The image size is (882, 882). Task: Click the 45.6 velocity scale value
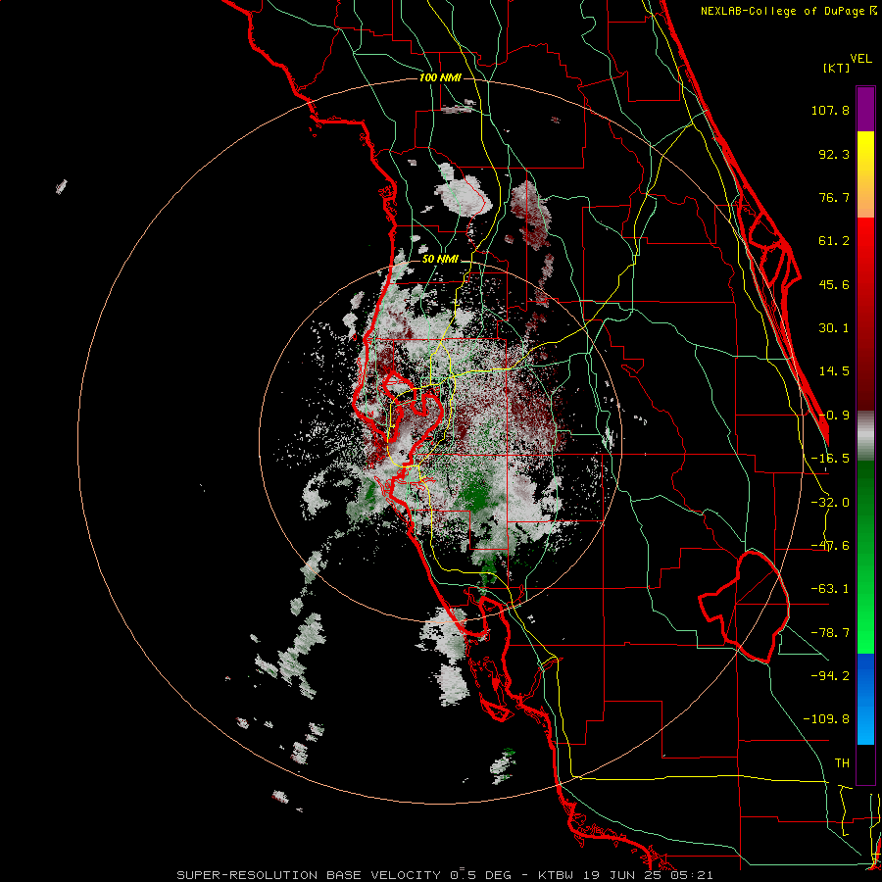(834, 284)
